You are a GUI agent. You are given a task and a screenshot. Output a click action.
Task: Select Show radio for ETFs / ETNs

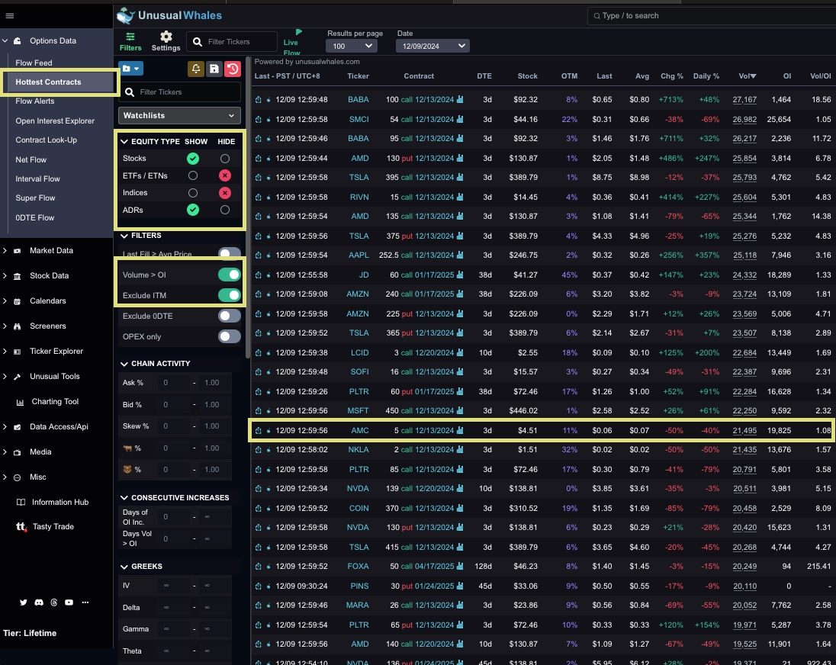pyautogui.click(x=193, y=175)
